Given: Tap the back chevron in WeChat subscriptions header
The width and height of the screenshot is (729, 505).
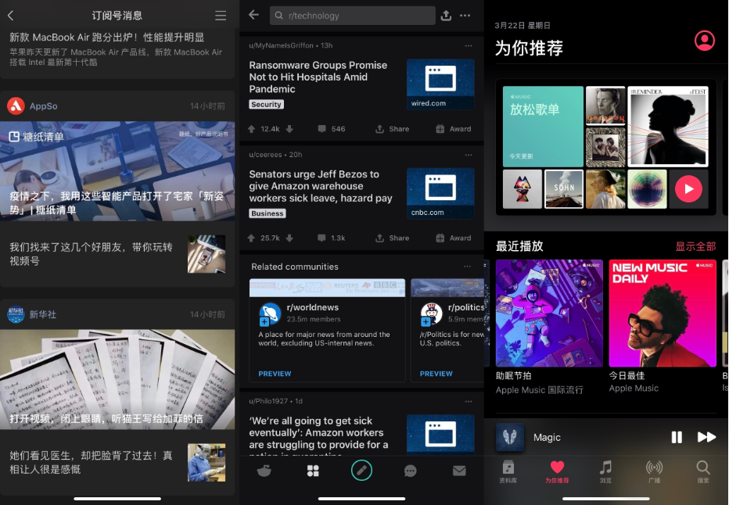Looking at the screenshot, I should point(11,16).
